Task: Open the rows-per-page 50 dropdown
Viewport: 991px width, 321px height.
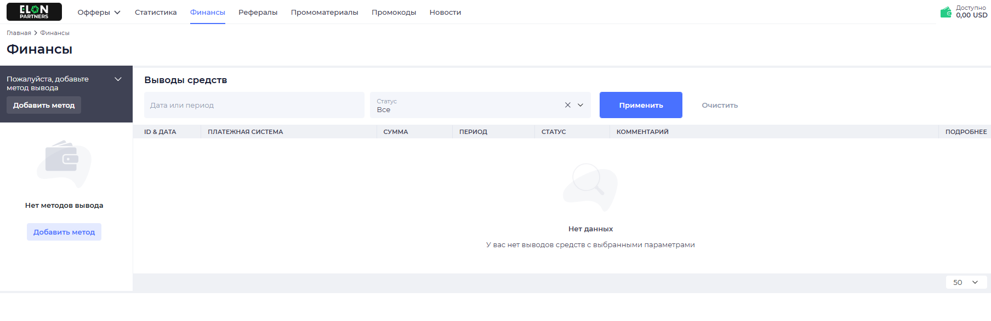Action: click(x=966, y=282)
